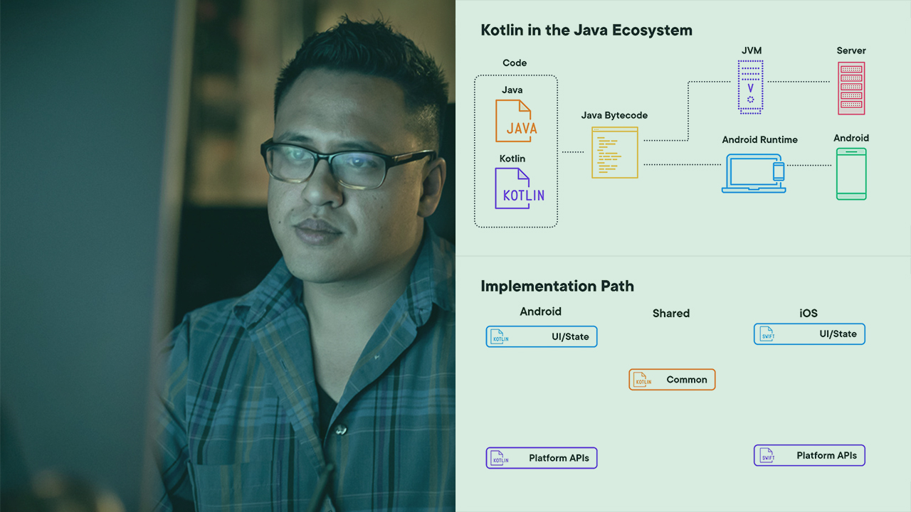Click the purple JVM tower icon
The height and width of the screenshot is (512, 911).
tap(750, 87)
